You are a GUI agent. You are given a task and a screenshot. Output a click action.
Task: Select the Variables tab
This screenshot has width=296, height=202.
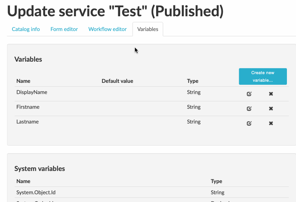(148, 29)
